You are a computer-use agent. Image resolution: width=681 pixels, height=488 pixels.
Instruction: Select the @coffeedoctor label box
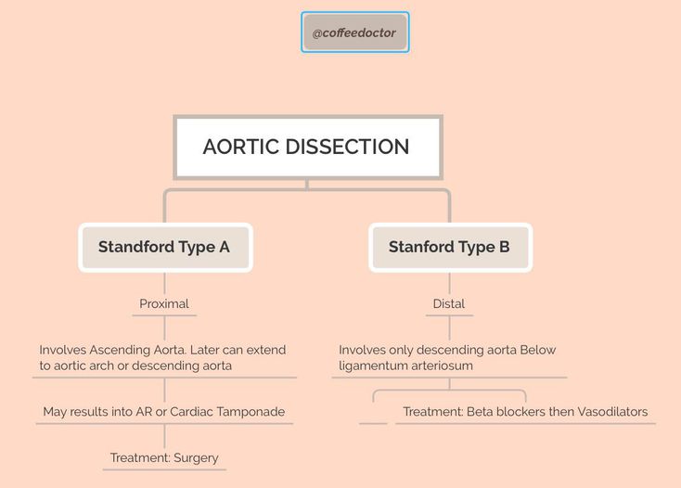(354, 32)
